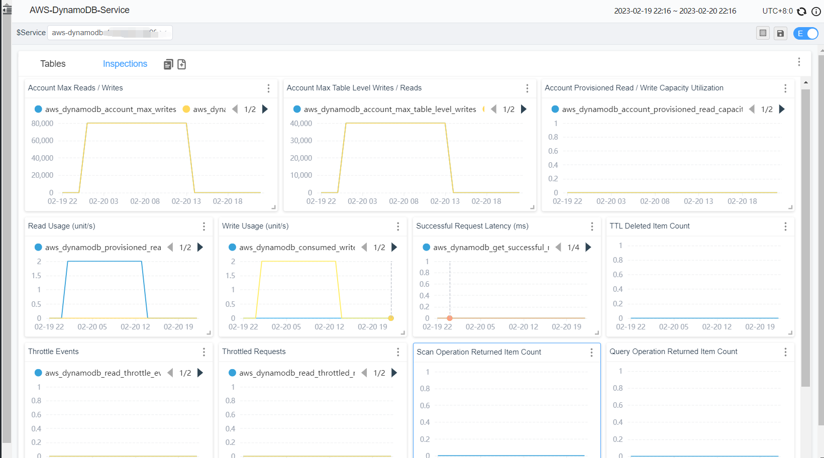This screenshot has height=458, width=824.
Task: Toggle aws_dynamodb_read_throttled legend in Throttled Requests
Action: pos(291,373)
